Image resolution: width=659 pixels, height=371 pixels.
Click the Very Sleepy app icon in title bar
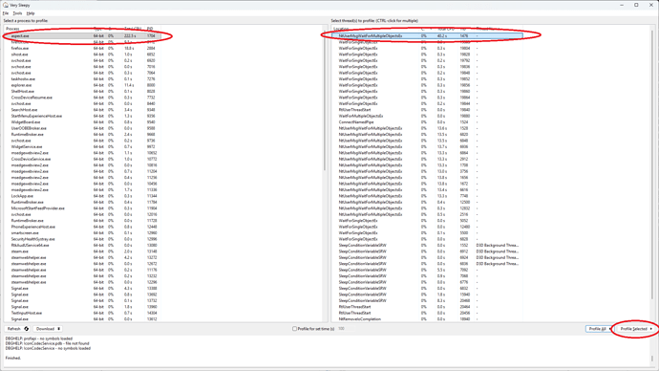click(6, 5)
